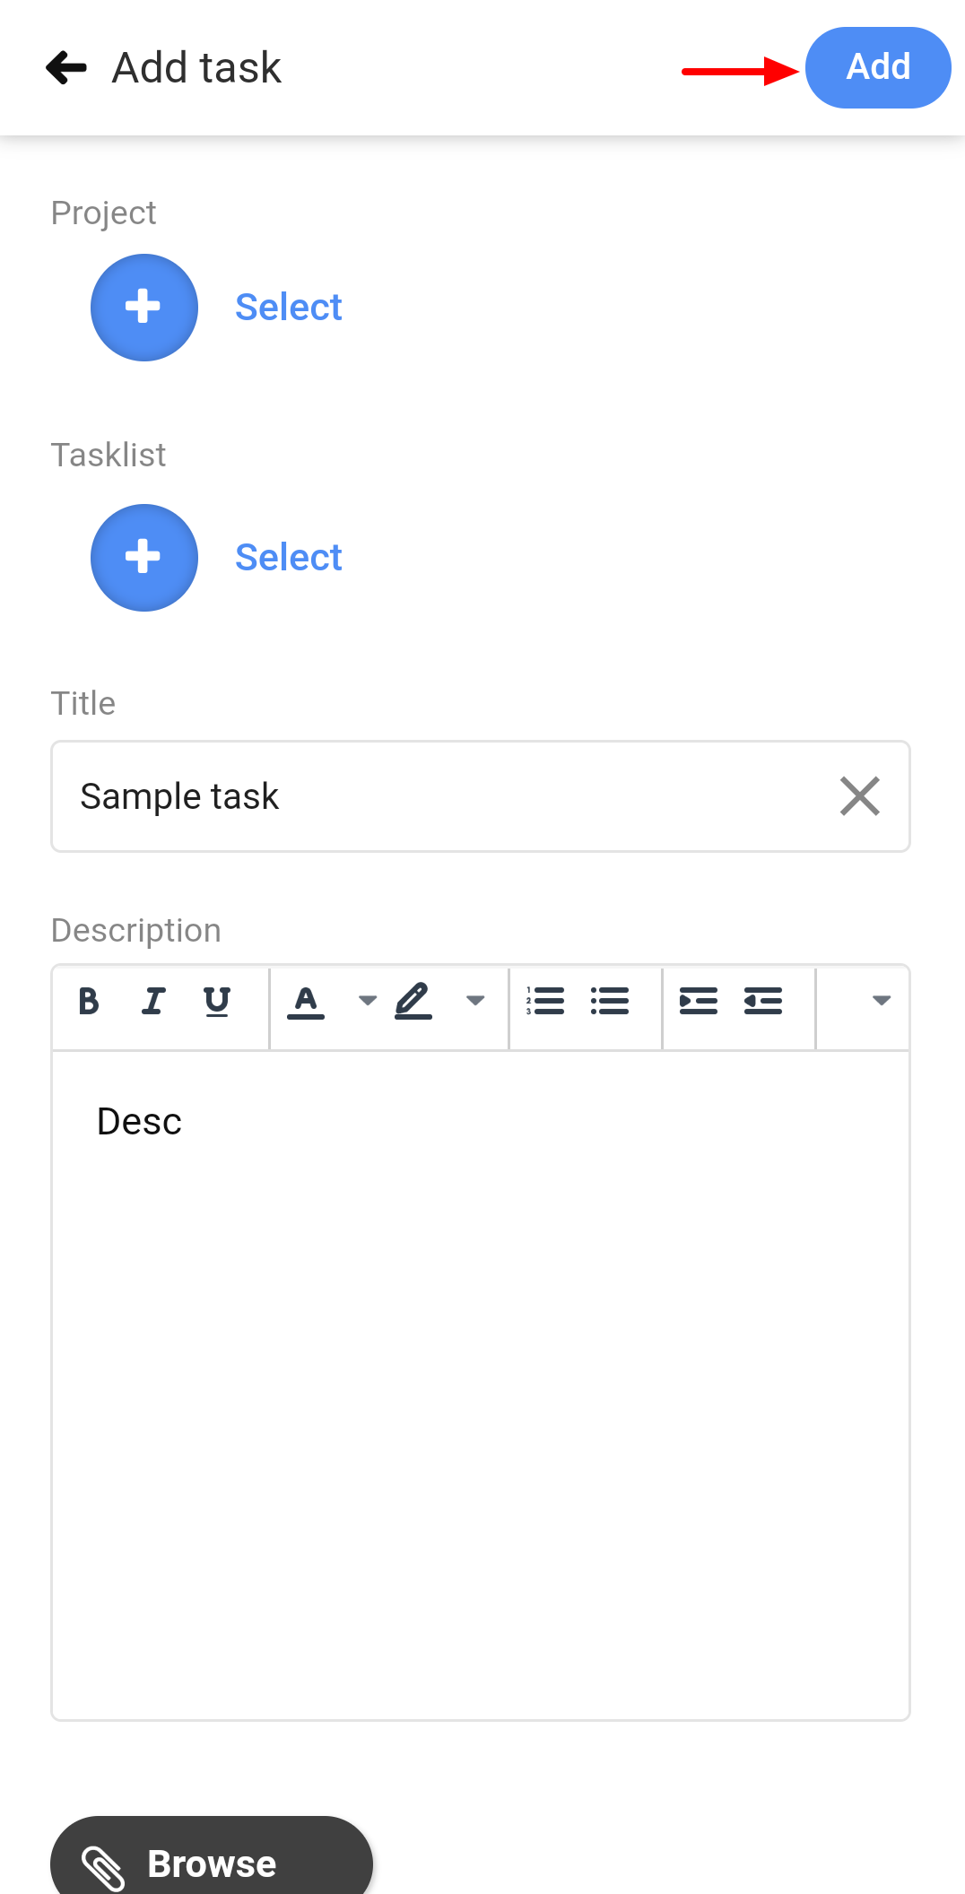Insert a bulleted list

click(x=610, y=1001)
